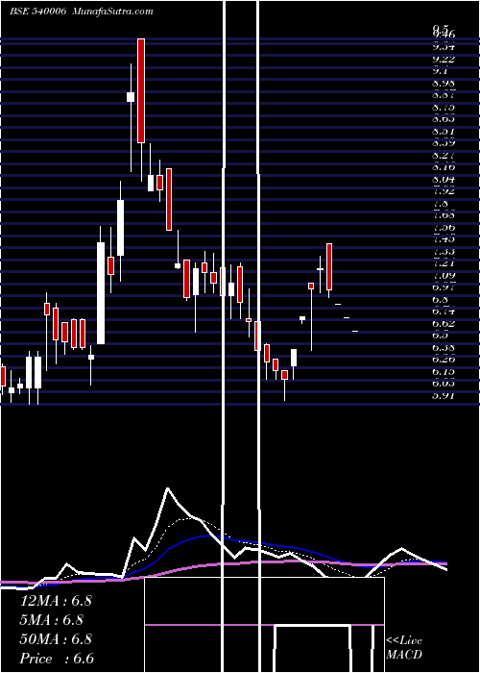
Task: Select the 50MA : 6.8 readout
Action: [x=56, y=639]
